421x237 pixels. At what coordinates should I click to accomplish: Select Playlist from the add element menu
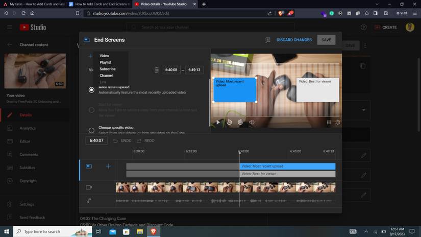tap(105, 62)
